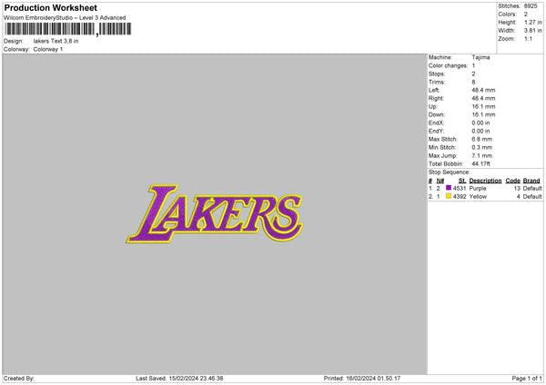546x385 pixels.
Task: Click the Right value 48.4 mm
Action: click(484, 98)
